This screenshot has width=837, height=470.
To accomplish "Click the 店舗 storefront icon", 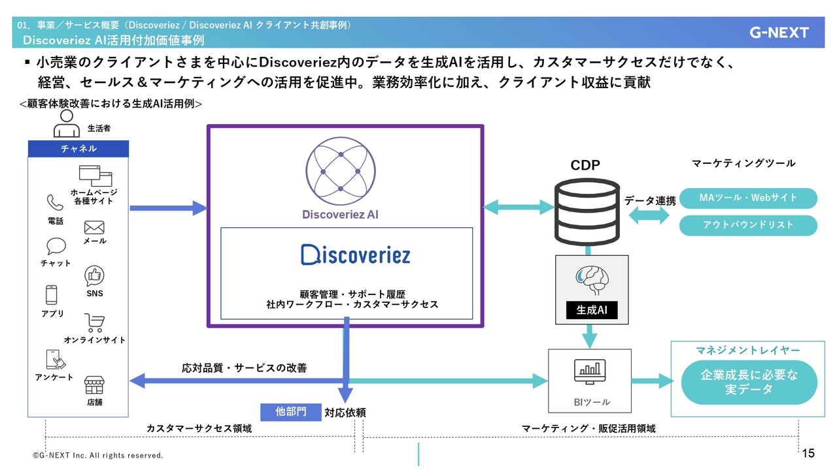I will pos(95,386).
